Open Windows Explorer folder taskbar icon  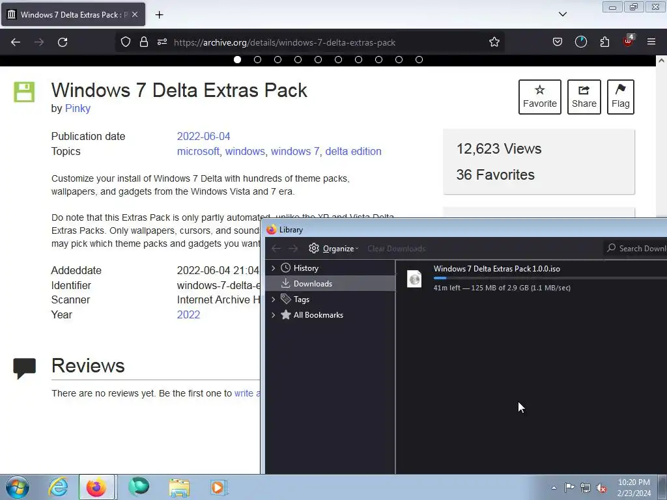click(179, 487)
